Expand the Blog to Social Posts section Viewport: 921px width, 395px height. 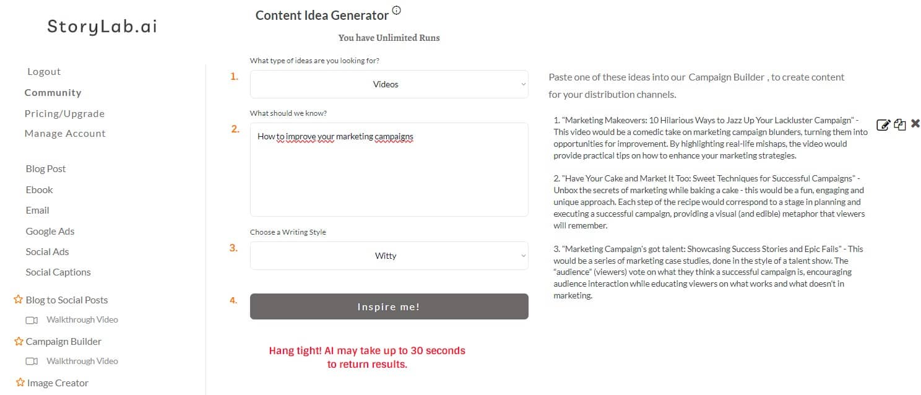(x=66, y=300)
